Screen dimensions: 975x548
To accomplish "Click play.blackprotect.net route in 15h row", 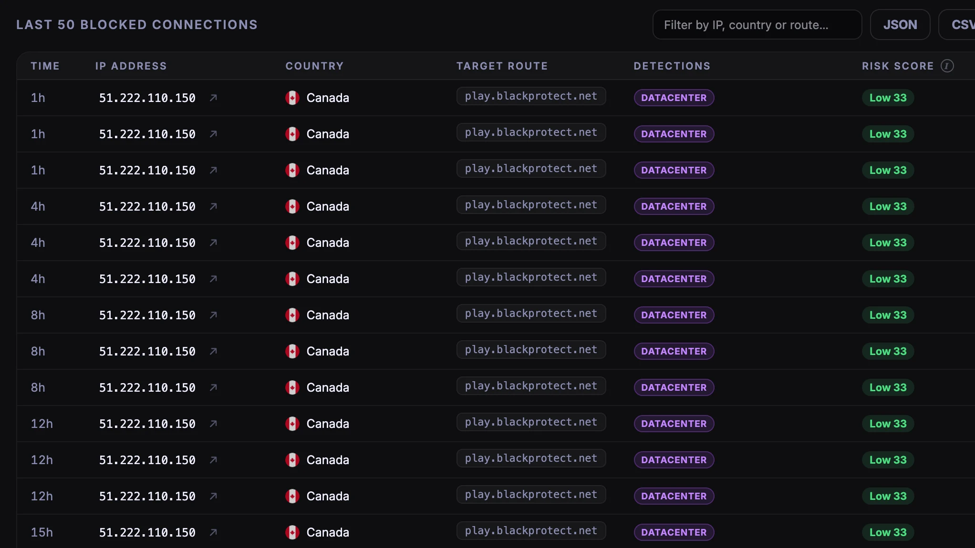I will tap(531, 531).
